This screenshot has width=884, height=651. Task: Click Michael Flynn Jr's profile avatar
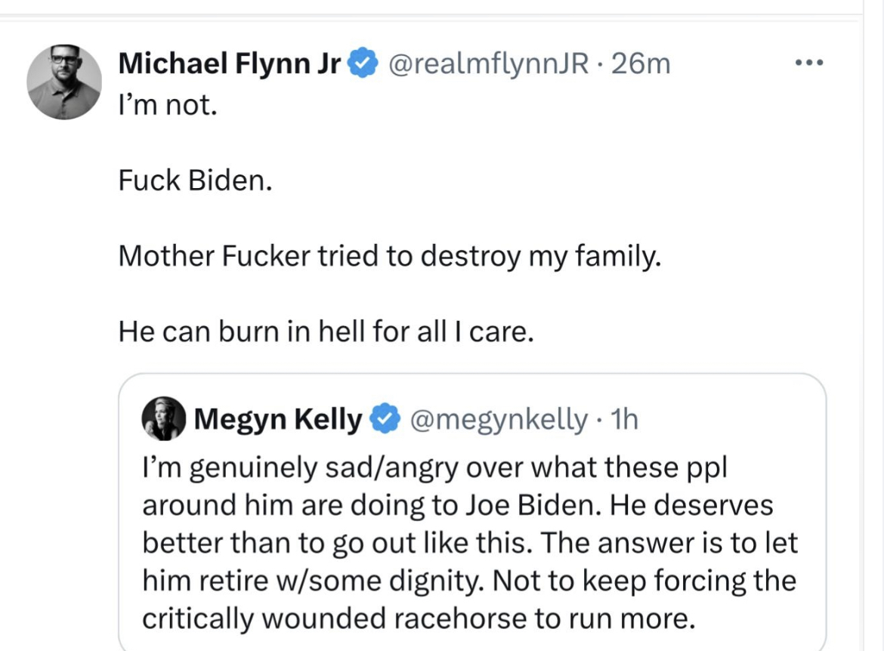(x=64, y=82)
